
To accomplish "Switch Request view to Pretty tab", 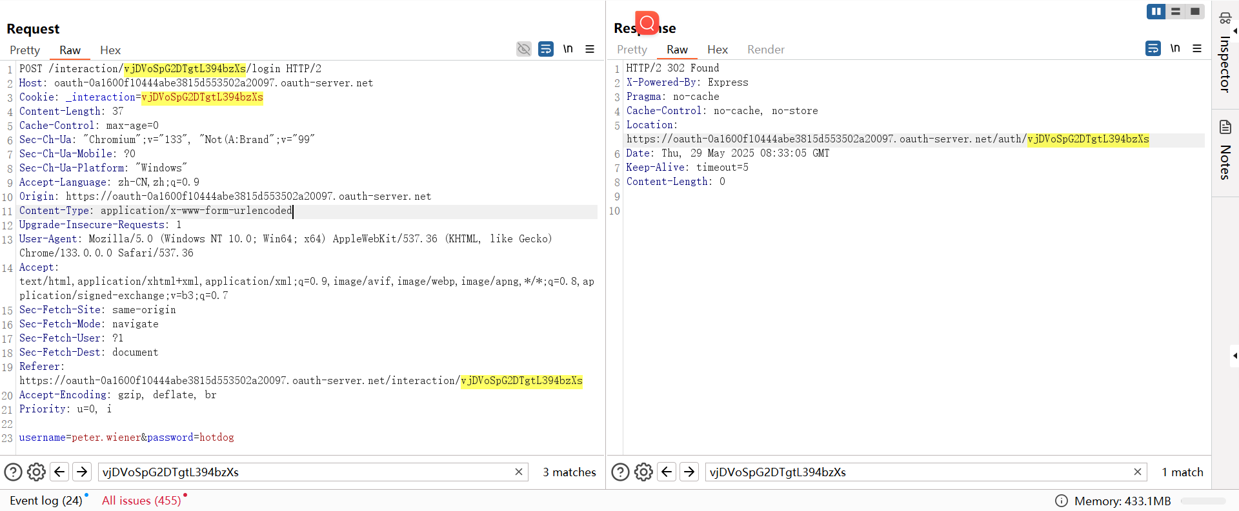I will (x=25, y=50).
